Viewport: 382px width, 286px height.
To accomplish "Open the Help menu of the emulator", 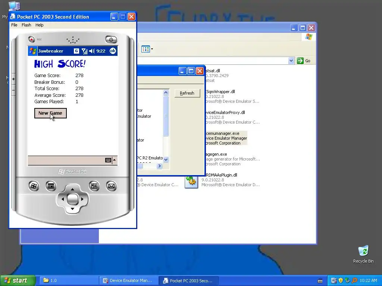I will coord(39,25).
